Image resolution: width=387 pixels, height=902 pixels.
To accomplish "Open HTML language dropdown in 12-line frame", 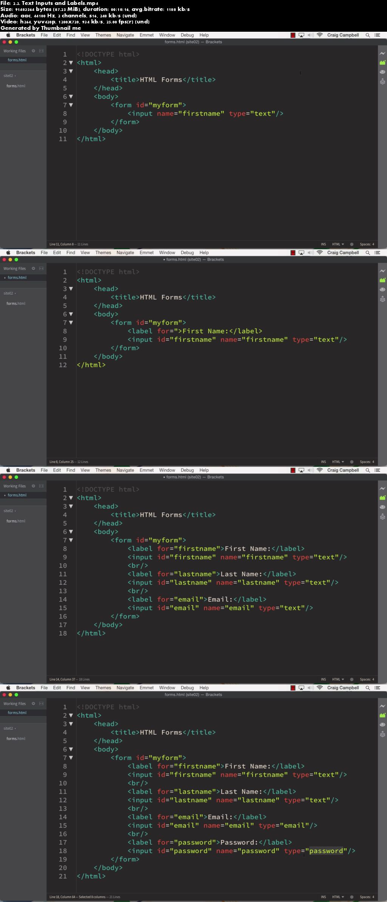I will pos(338,462).
